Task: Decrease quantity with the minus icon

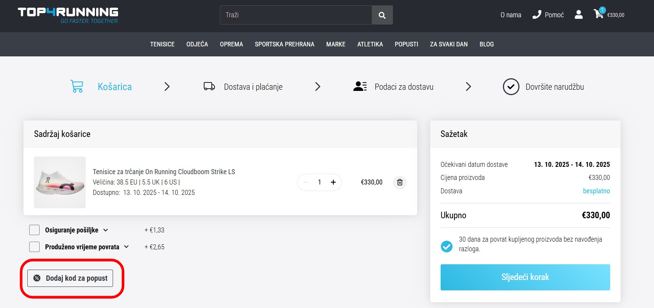Action: click(306, 182)
